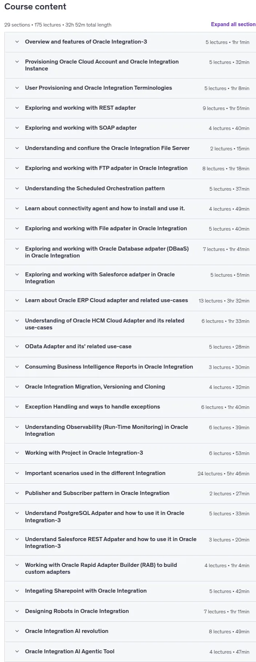Viewport: 256px width, 662px height.
Task: Open 'OData Adapter and its' related use-case'
Action: [130, 347]
